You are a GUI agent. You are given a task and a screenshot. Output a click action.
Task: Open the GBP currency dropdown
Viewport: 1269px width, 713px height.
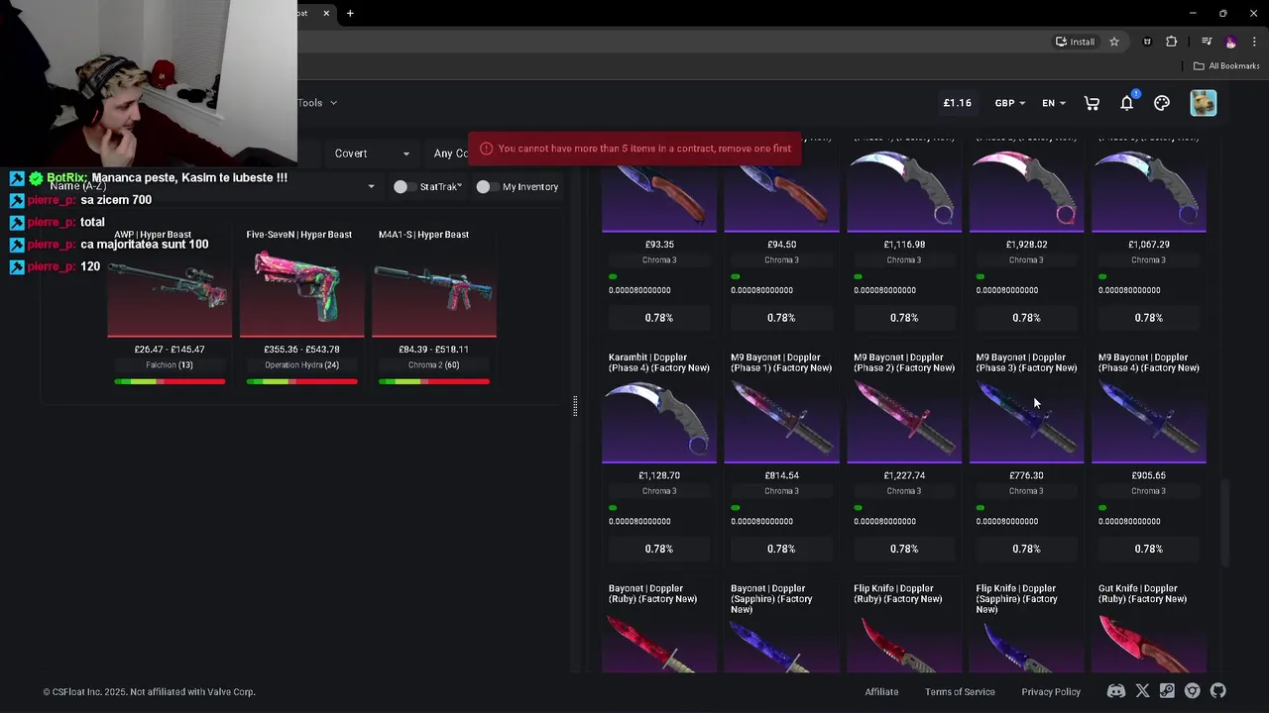(1010, 103)
